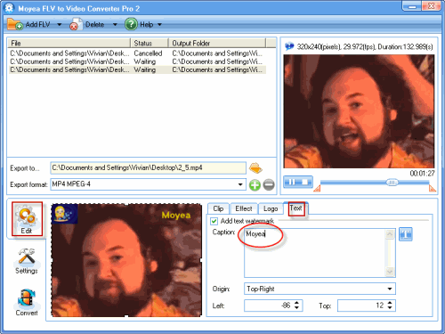The width and height of the screenshot is (445, 334).
Task: Open the Settings tools icon
Action: [x=27, y=256]
